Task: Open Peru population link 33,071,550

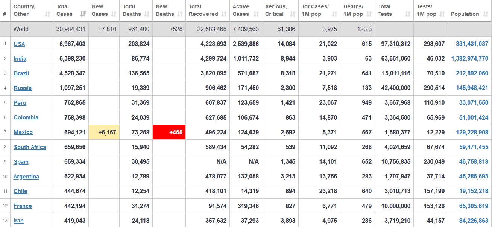Action: pyautogui.click(x=474, y=103)
